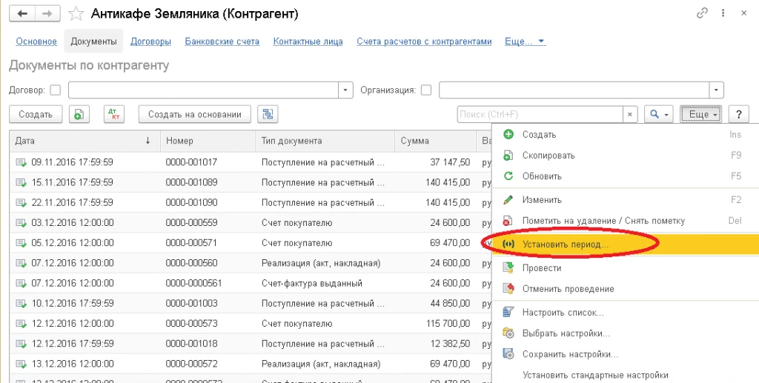Open help with the question mark button
759x383 pixels.
pyautogui.click(x=739, y=115)
